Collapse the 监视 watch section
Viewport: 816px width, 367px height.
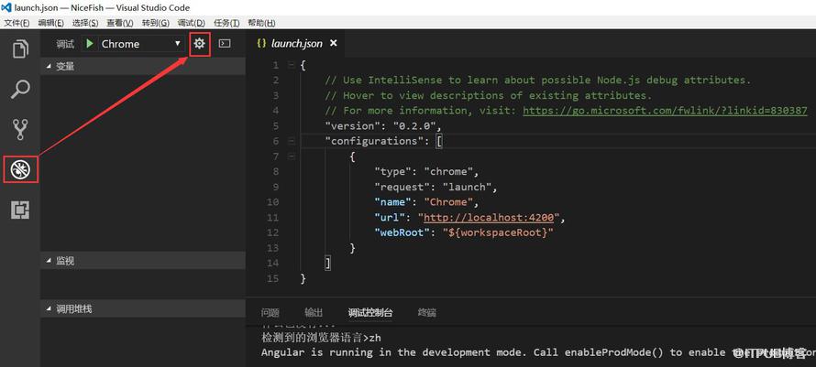click(49, 261)
